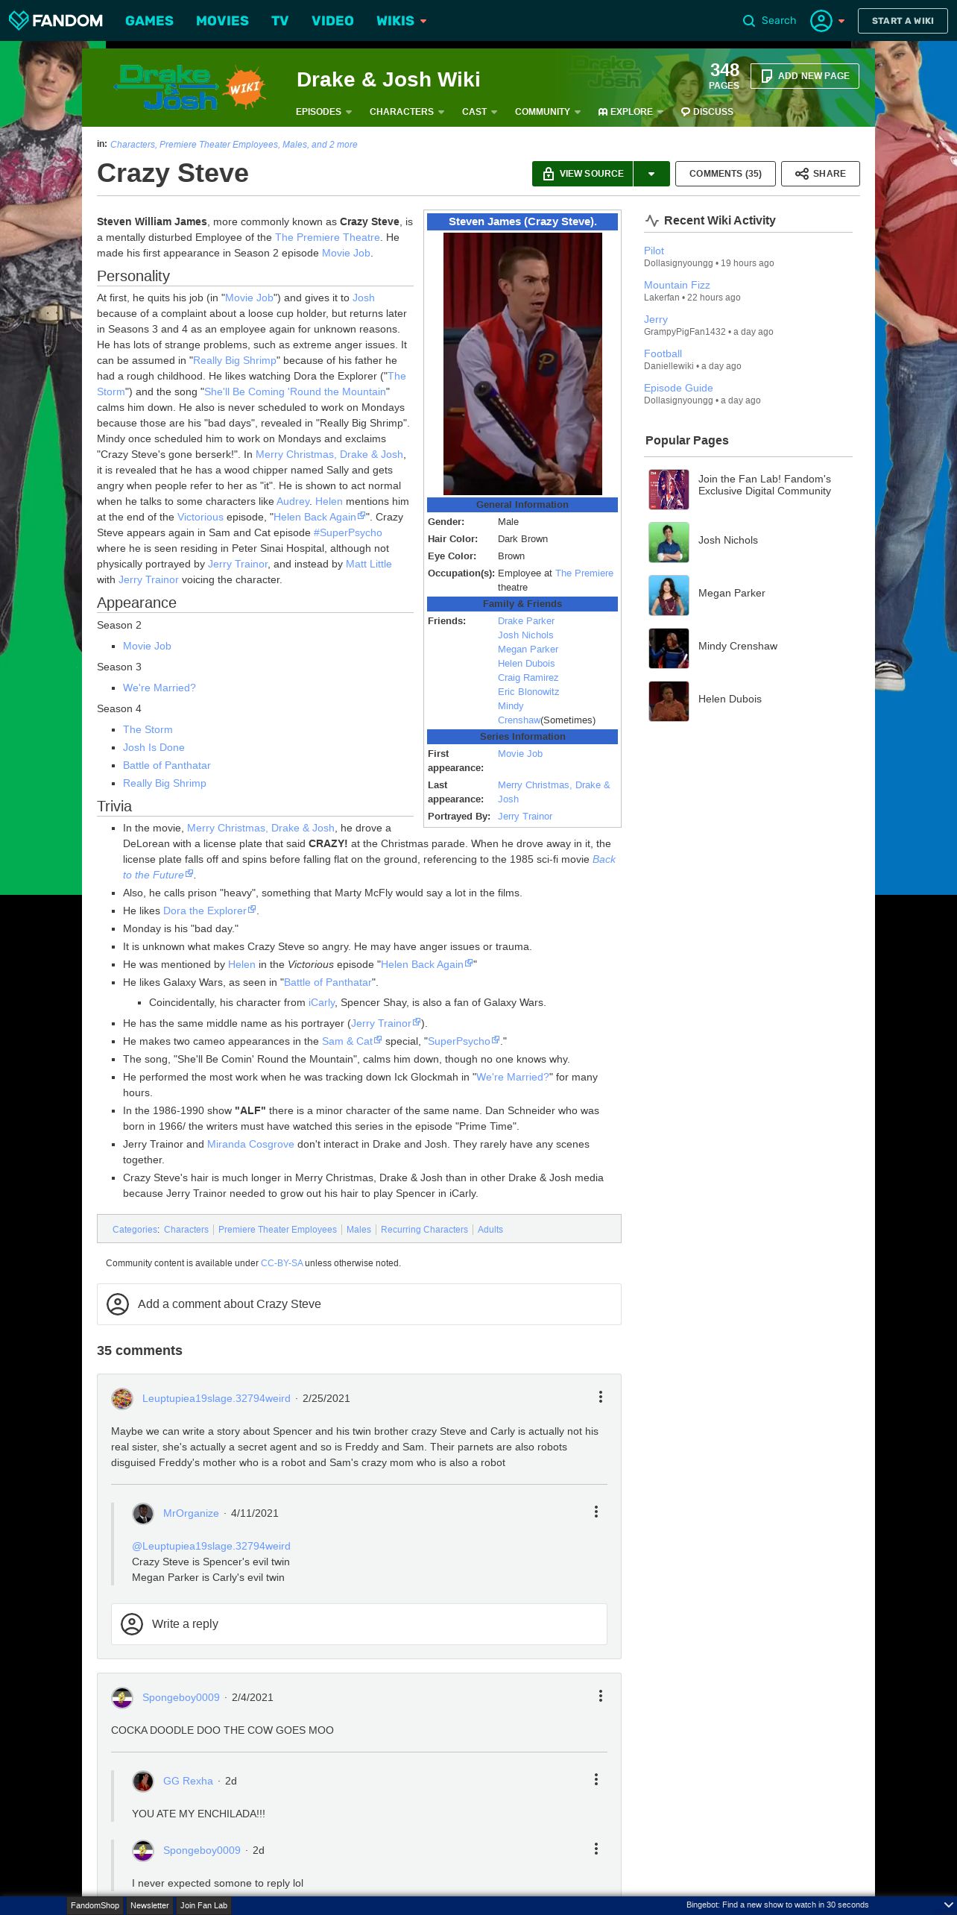This screenshot has width=957, height=1915.
Task: Open Miranda Cosgrove link in trivia
Action: point(250,1144)
